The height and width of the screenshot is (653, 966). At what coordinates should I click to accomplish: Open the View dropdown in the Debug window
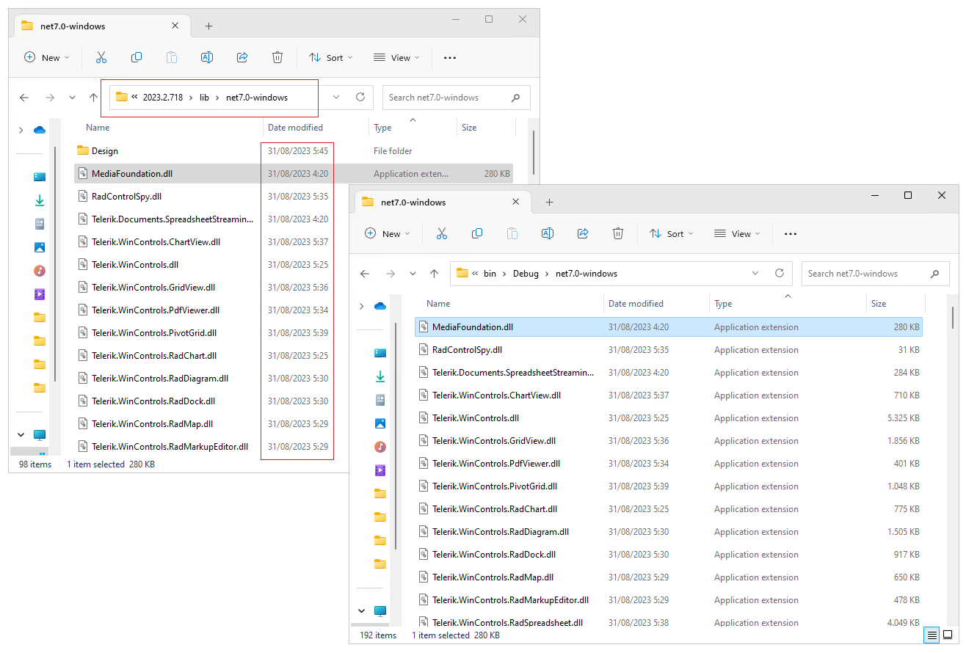pos(736,233)
